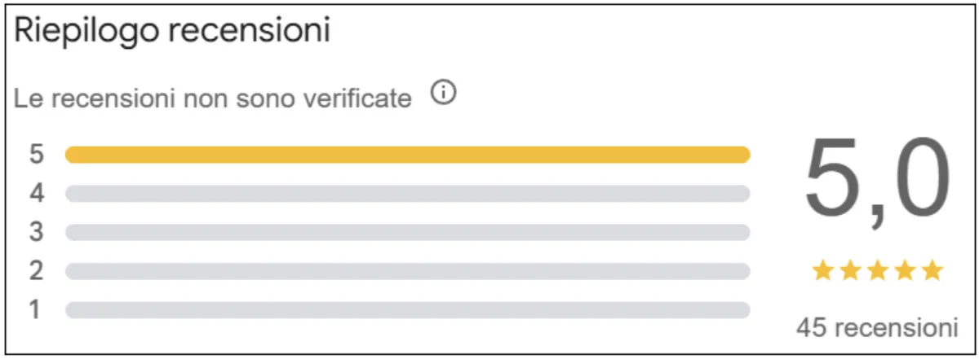979x359 pixels.
Task: Click the number 5 row label
Action: point(36,155)
